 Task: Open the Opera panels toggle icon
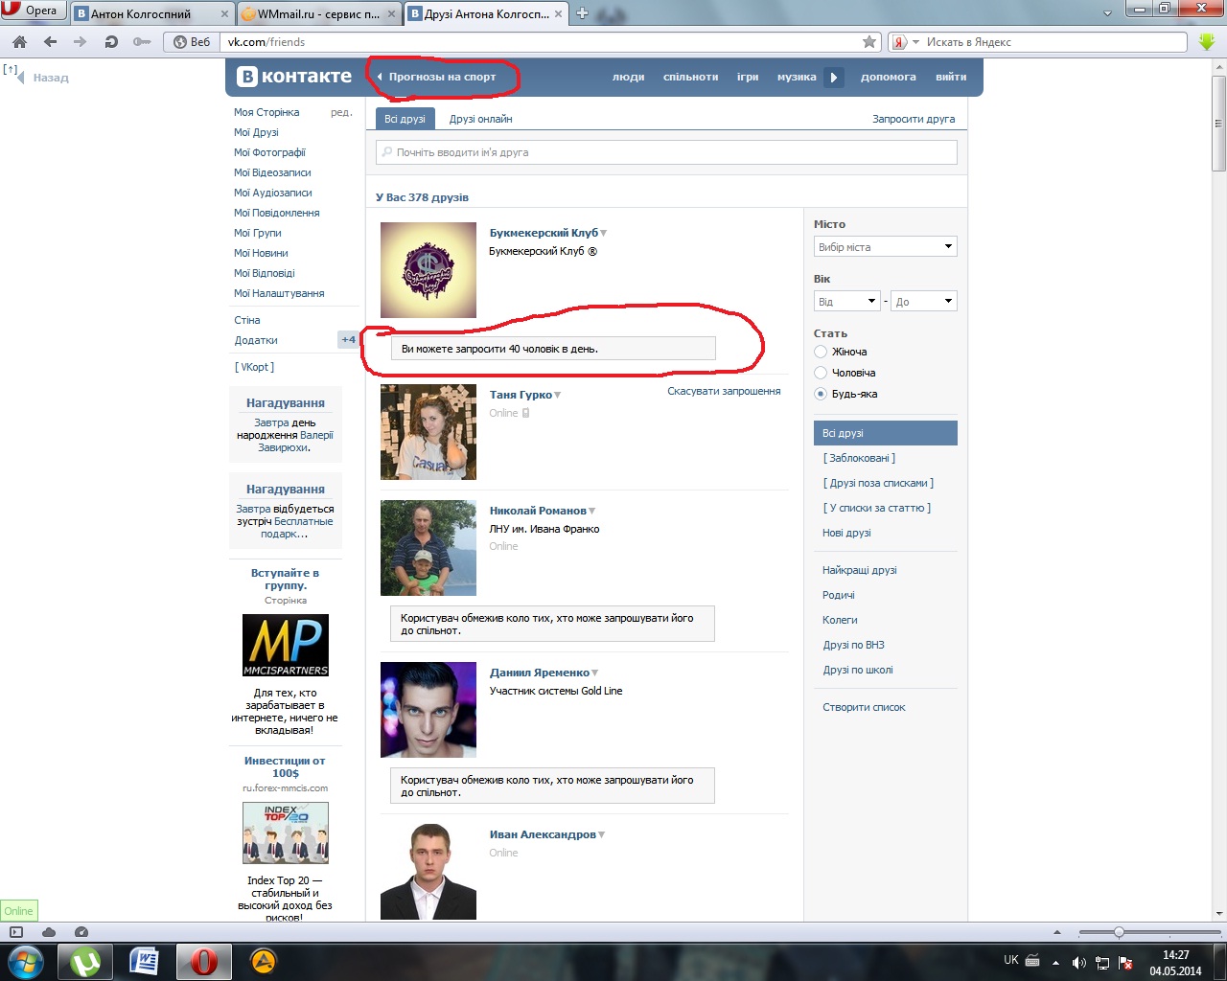pyautogui.click(x=16, y=932)
